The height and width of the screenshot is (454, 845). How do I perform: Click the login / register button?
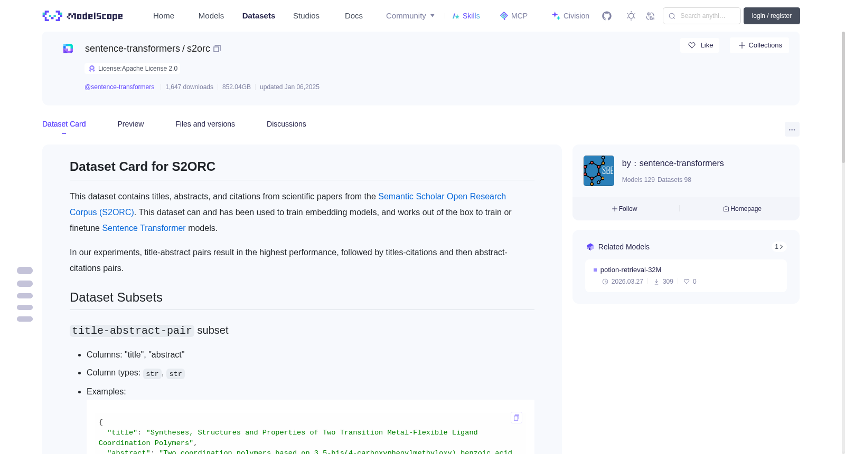pyautogui.click(x=772, y=16)
